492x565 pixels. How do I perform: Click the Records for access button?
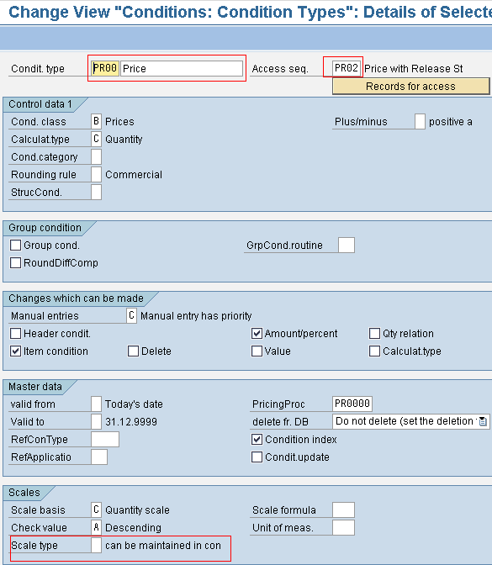(x=411, y=87)
